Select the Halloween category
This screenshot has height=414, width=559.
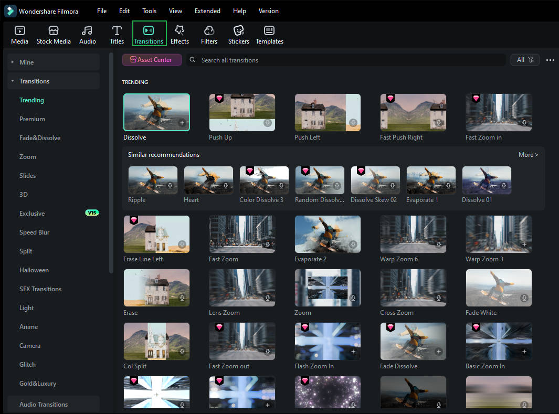tap(34, 270)
